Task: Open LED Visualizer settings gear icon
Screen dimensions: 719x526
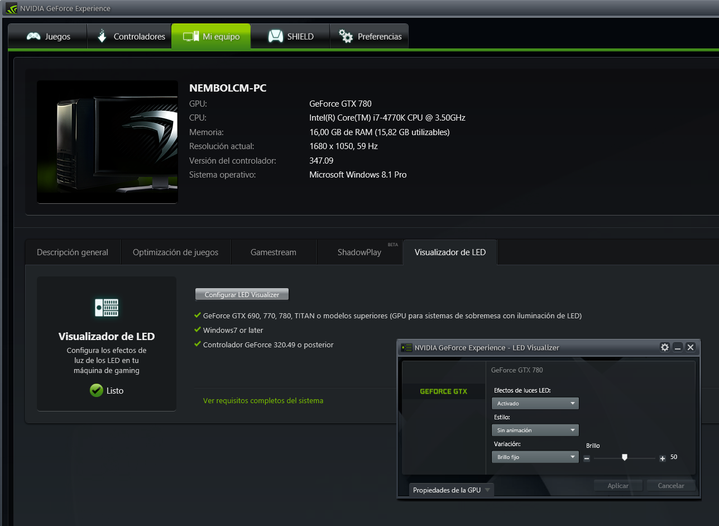Action: pyautogui.click(x=664, y=347)
